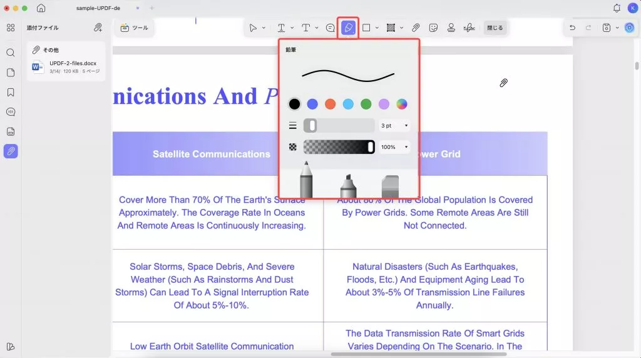Open the bookmarks panel in sidebar
The width and height of the screenshot is (641, 358).
click(11, 93)
